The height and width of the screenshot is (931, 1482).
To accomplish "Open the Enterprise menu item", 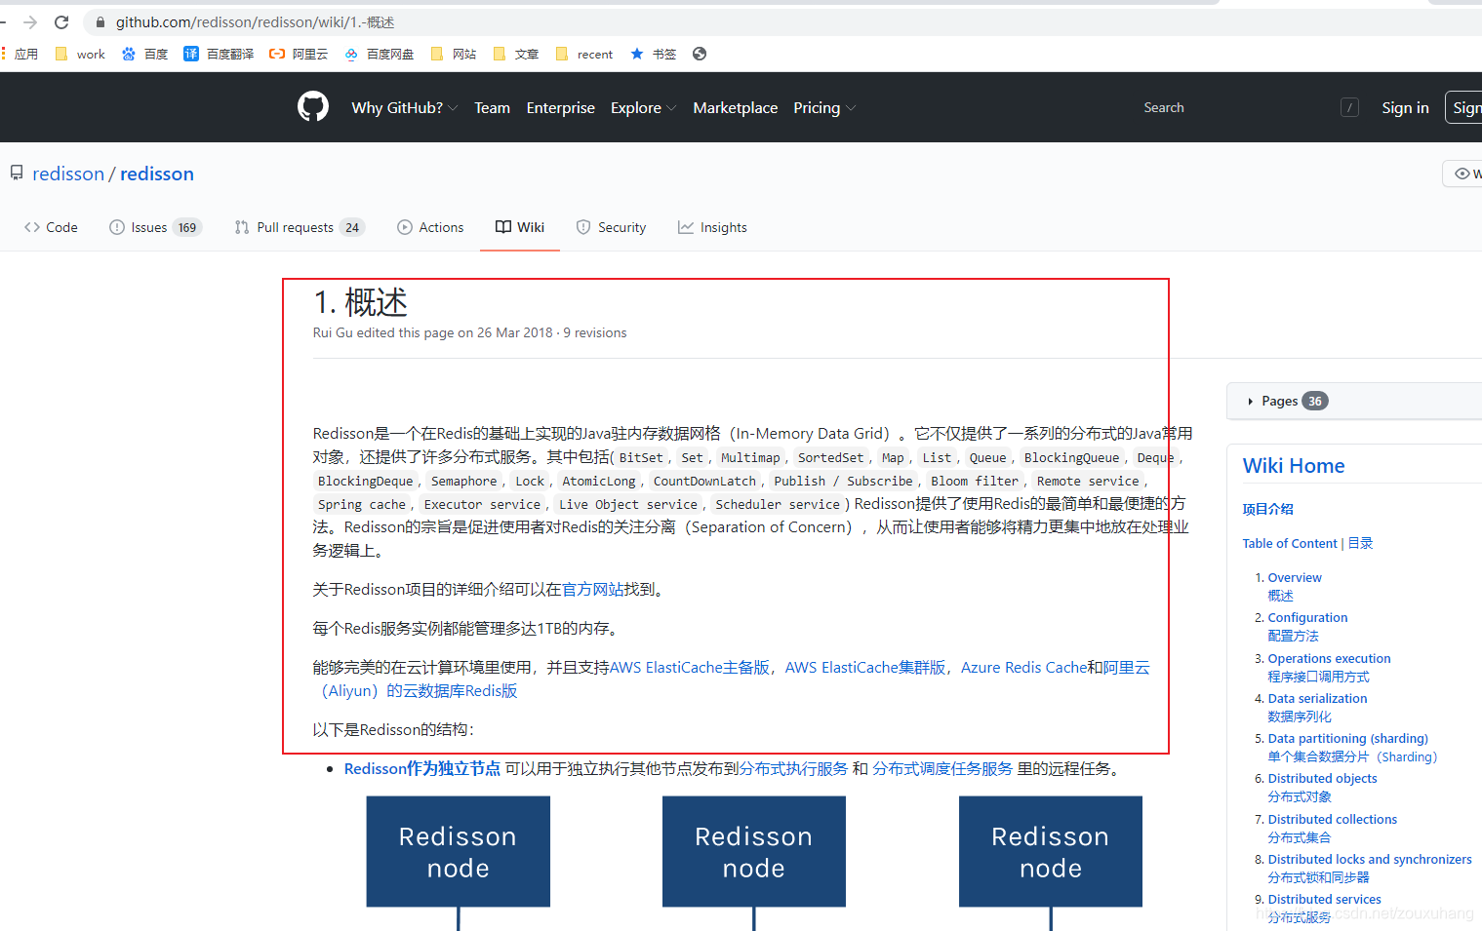I will pyautogui.click(x=560, y=107).
